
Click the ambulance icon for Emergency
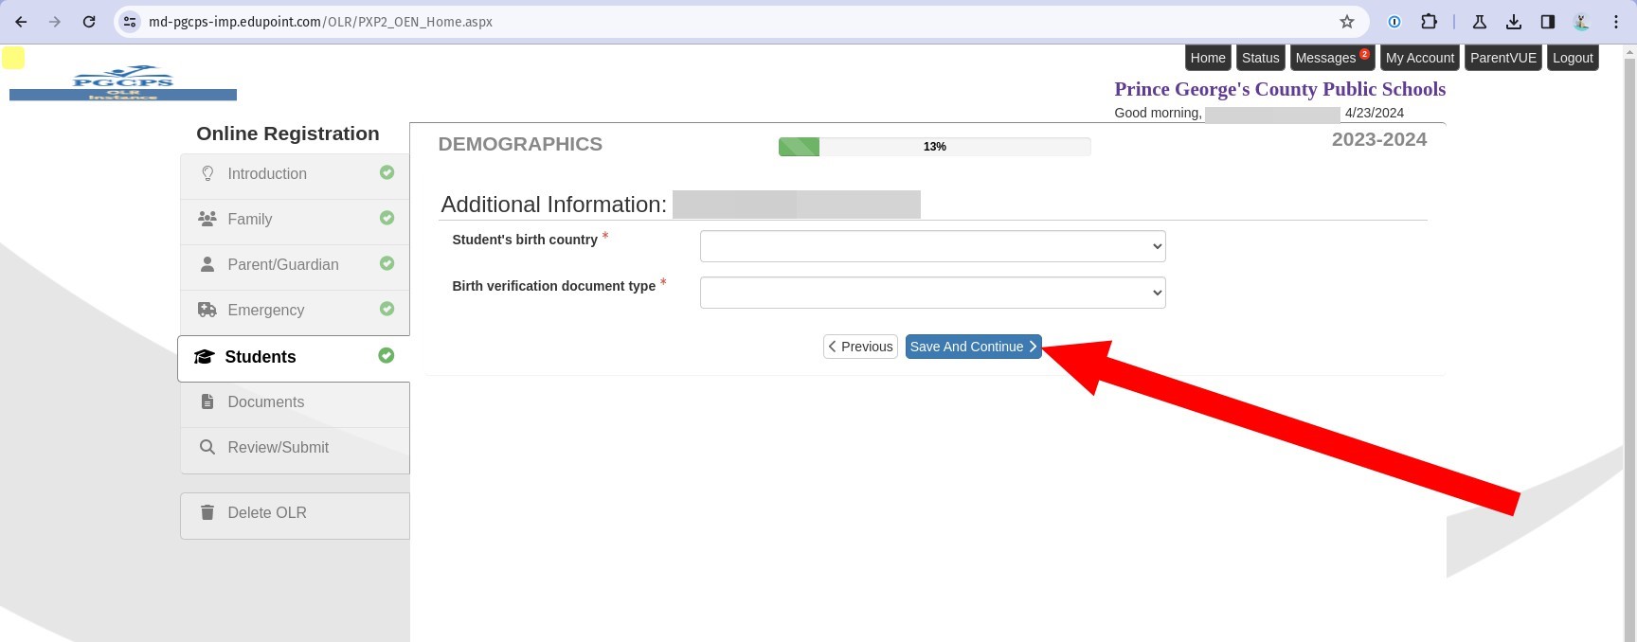(207, 310)
